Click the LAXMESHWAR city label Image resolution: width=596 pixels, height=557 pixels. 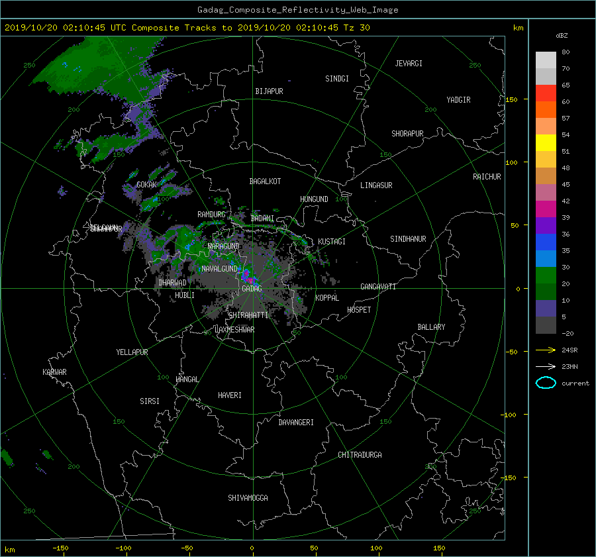point(234,330)
